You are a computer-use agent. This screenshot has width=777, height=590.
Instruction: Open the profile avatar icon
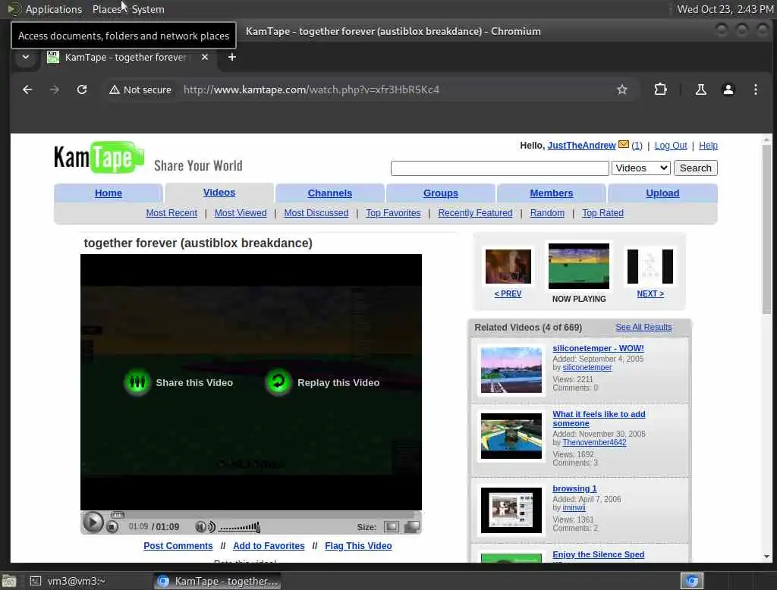click(x=728, y=89)
